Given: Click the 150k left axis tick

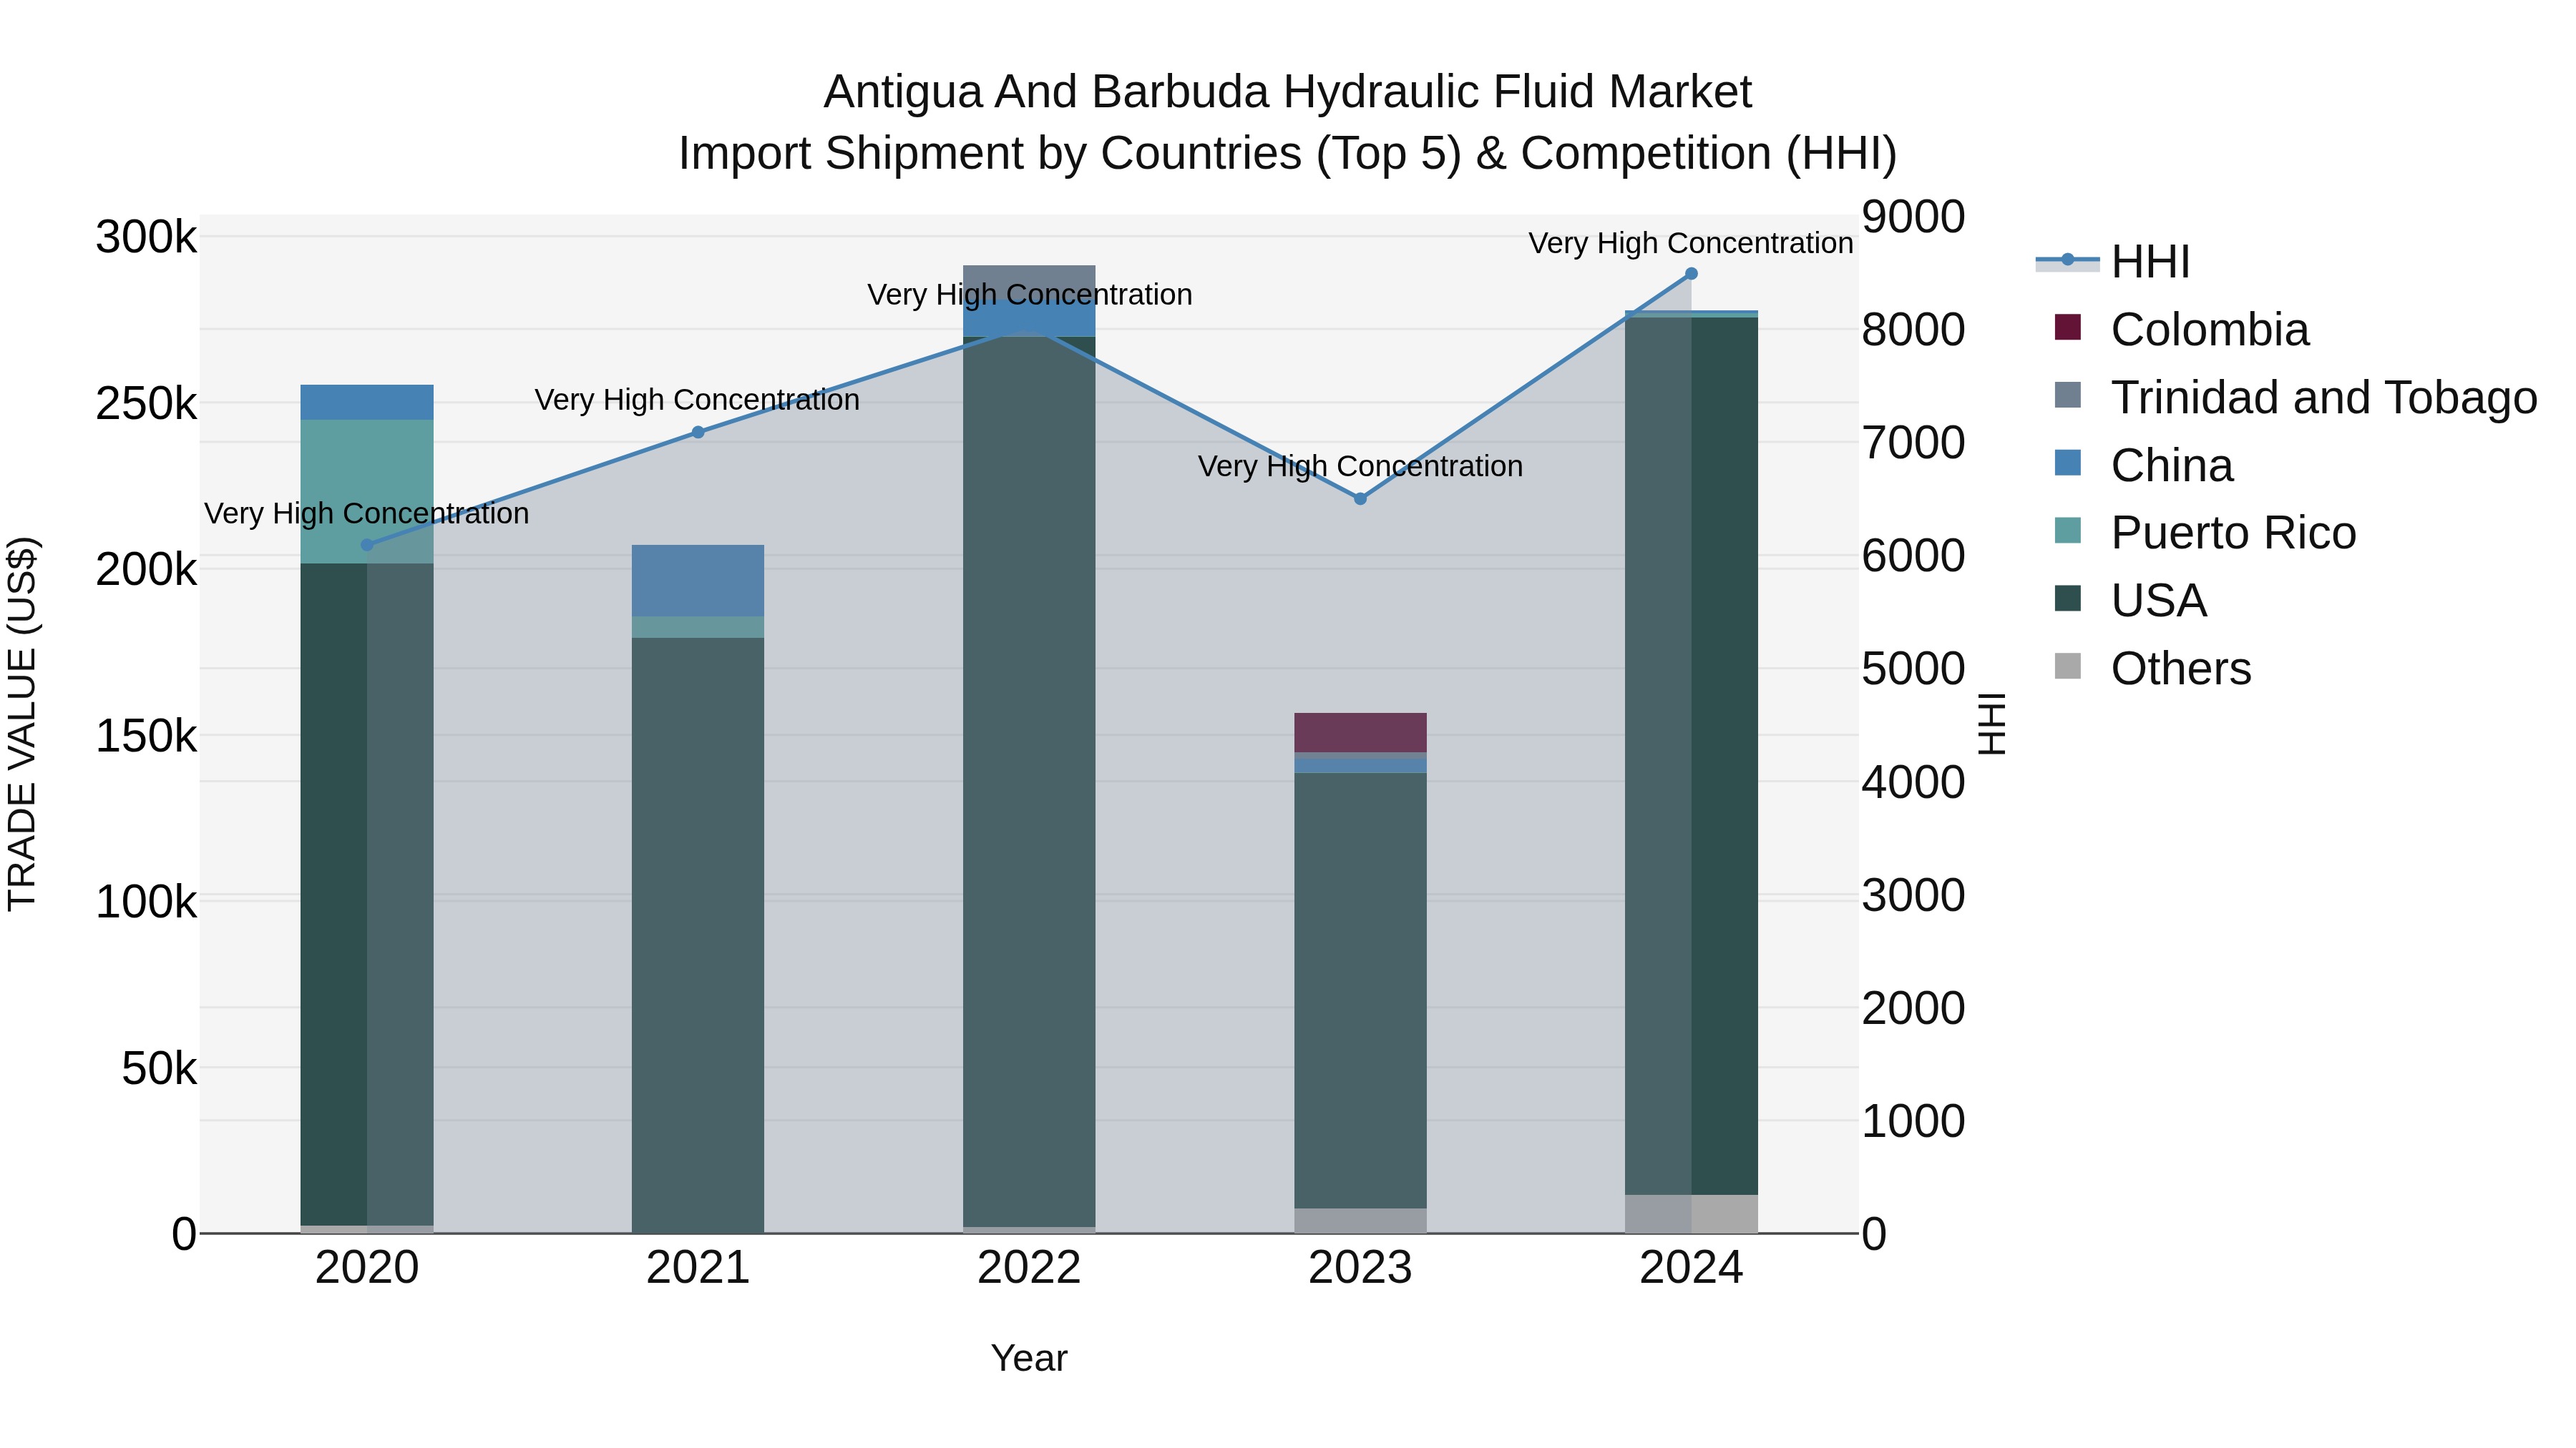Looking at the screenshot, I should [146, 737].
